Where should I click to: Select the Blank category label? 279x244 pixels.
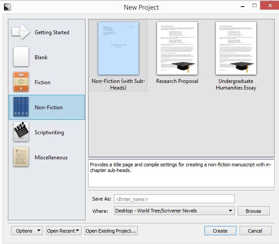click(x=41, y=57)
